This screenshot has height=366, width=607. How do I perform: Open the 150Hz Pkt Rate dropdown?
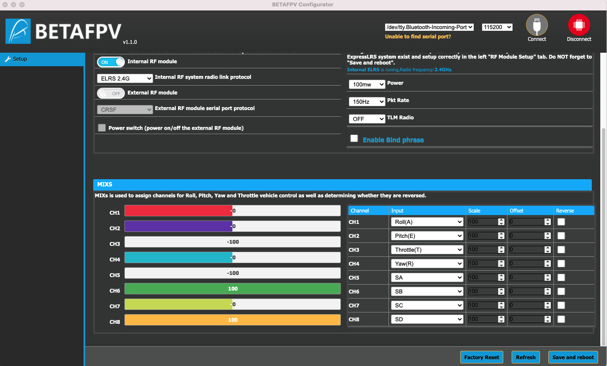pos(367,102)
